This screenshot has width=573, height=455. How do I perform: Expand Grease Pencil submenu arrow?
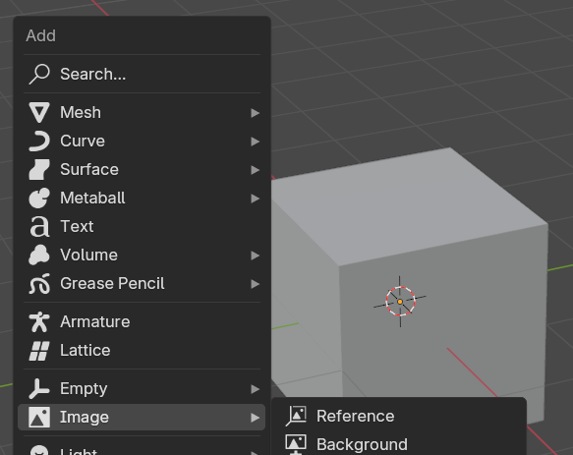(256, 284)
